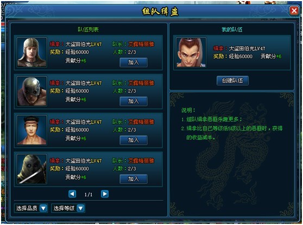Go to next page with right arrow
Image resolution: width=303 pixels, height=225 pixels.
[x=105, y=194]
